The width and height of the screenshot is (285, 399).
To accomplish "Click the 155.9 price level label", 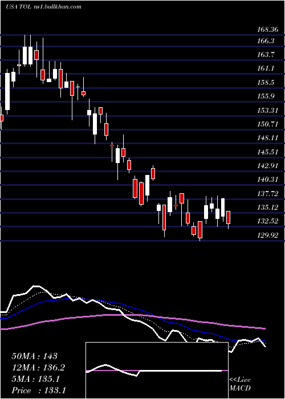I will [266, 96].
